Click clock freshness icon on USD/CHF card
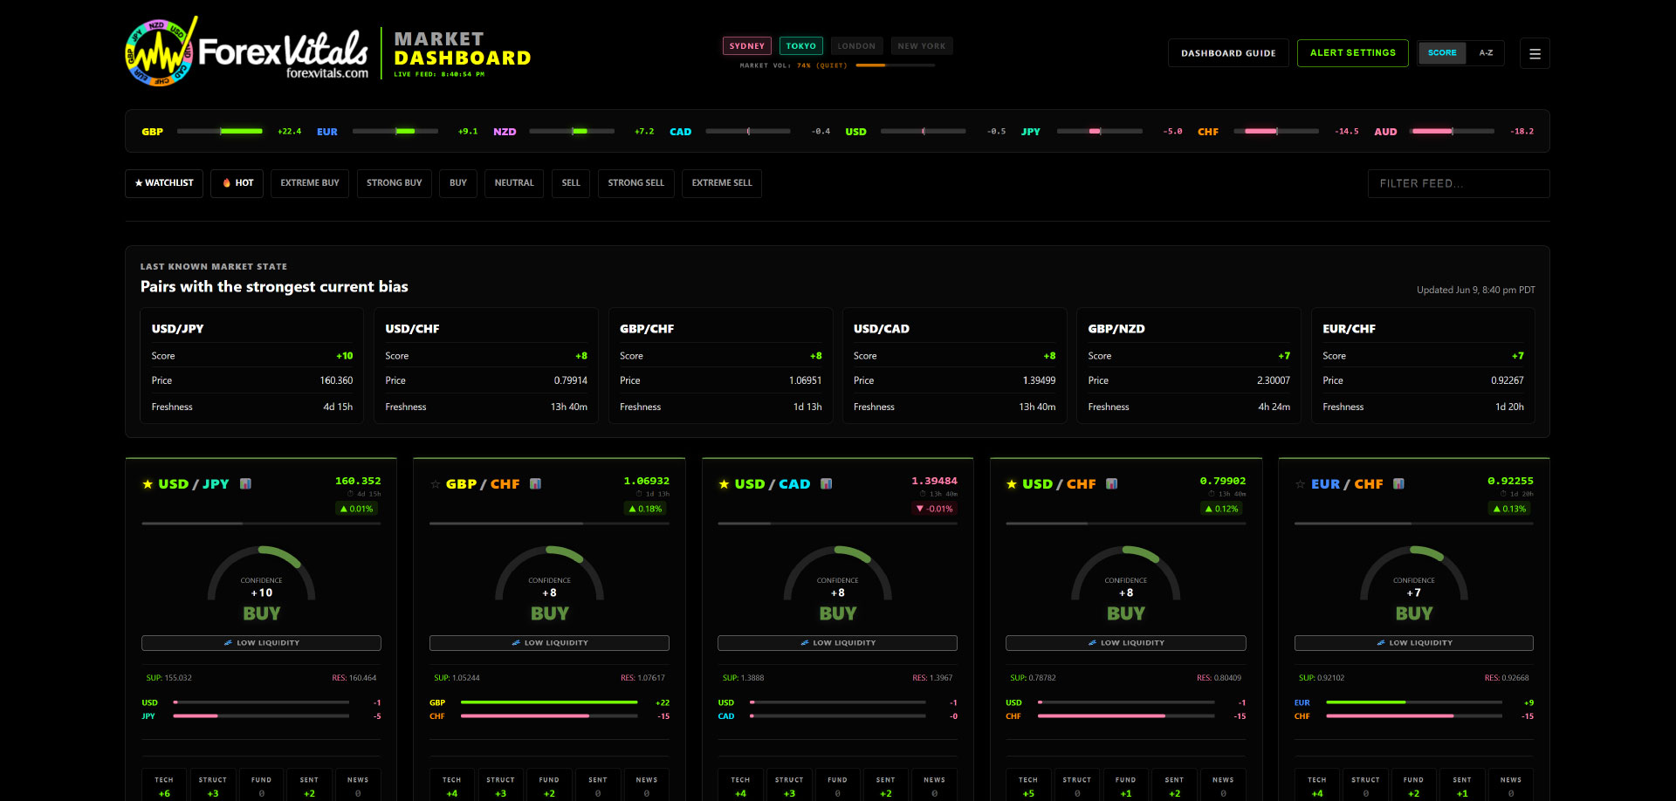The image size is (1676, 801). (1211, 494)
